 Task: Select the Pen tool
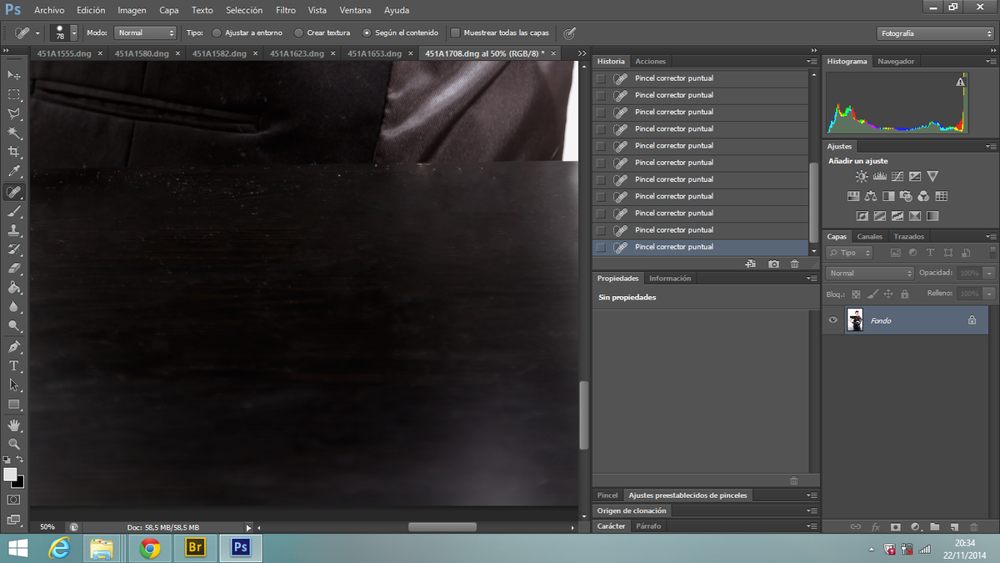point(14,347)
